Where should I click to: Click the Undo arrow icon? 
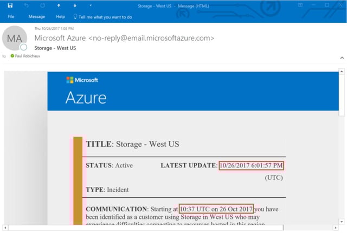[27, 5]
